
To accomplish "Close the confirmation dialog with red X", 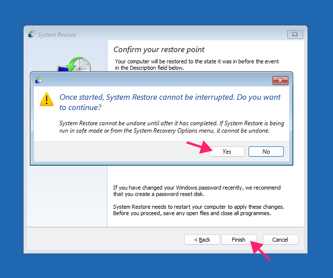I will pos(280,81).
